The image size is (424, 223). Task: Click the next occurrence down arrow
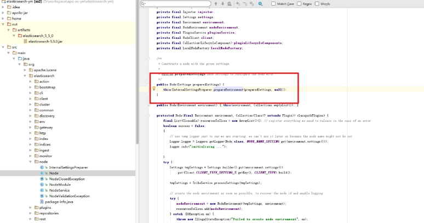222,4
